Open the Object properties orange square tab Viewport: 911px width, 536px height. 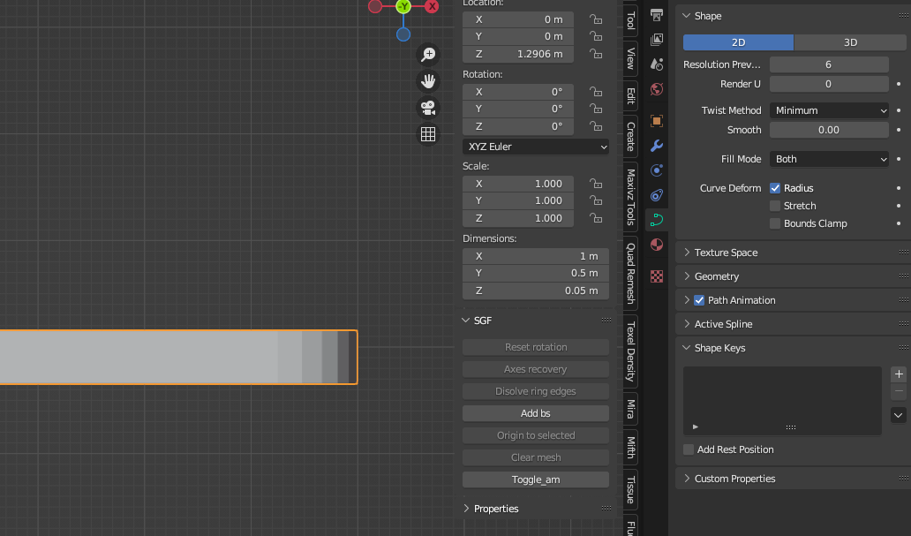point(656,121)
